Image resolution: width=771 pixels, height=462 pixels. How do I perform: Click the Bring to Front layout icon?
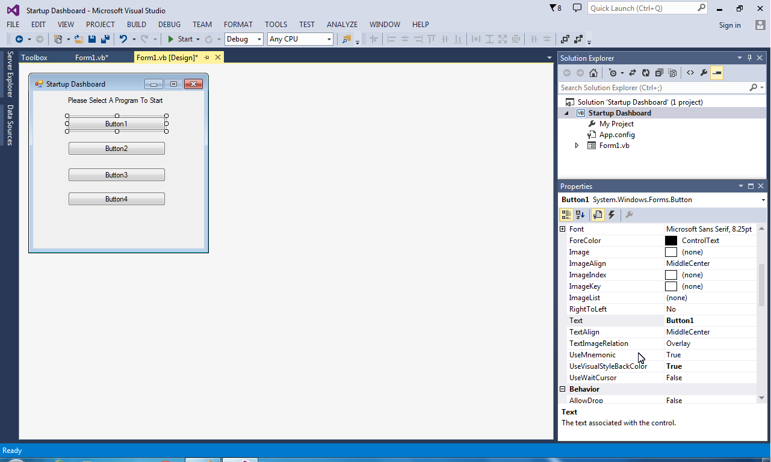coord(565,39)
